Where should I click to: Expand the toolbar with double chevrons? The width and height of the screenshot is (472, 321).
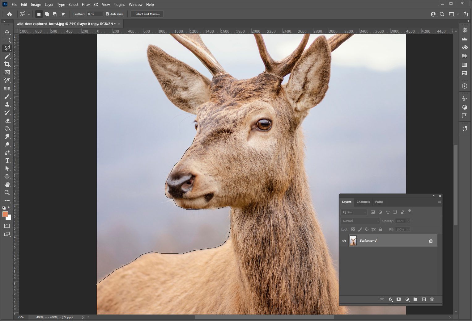coord(4,21)
